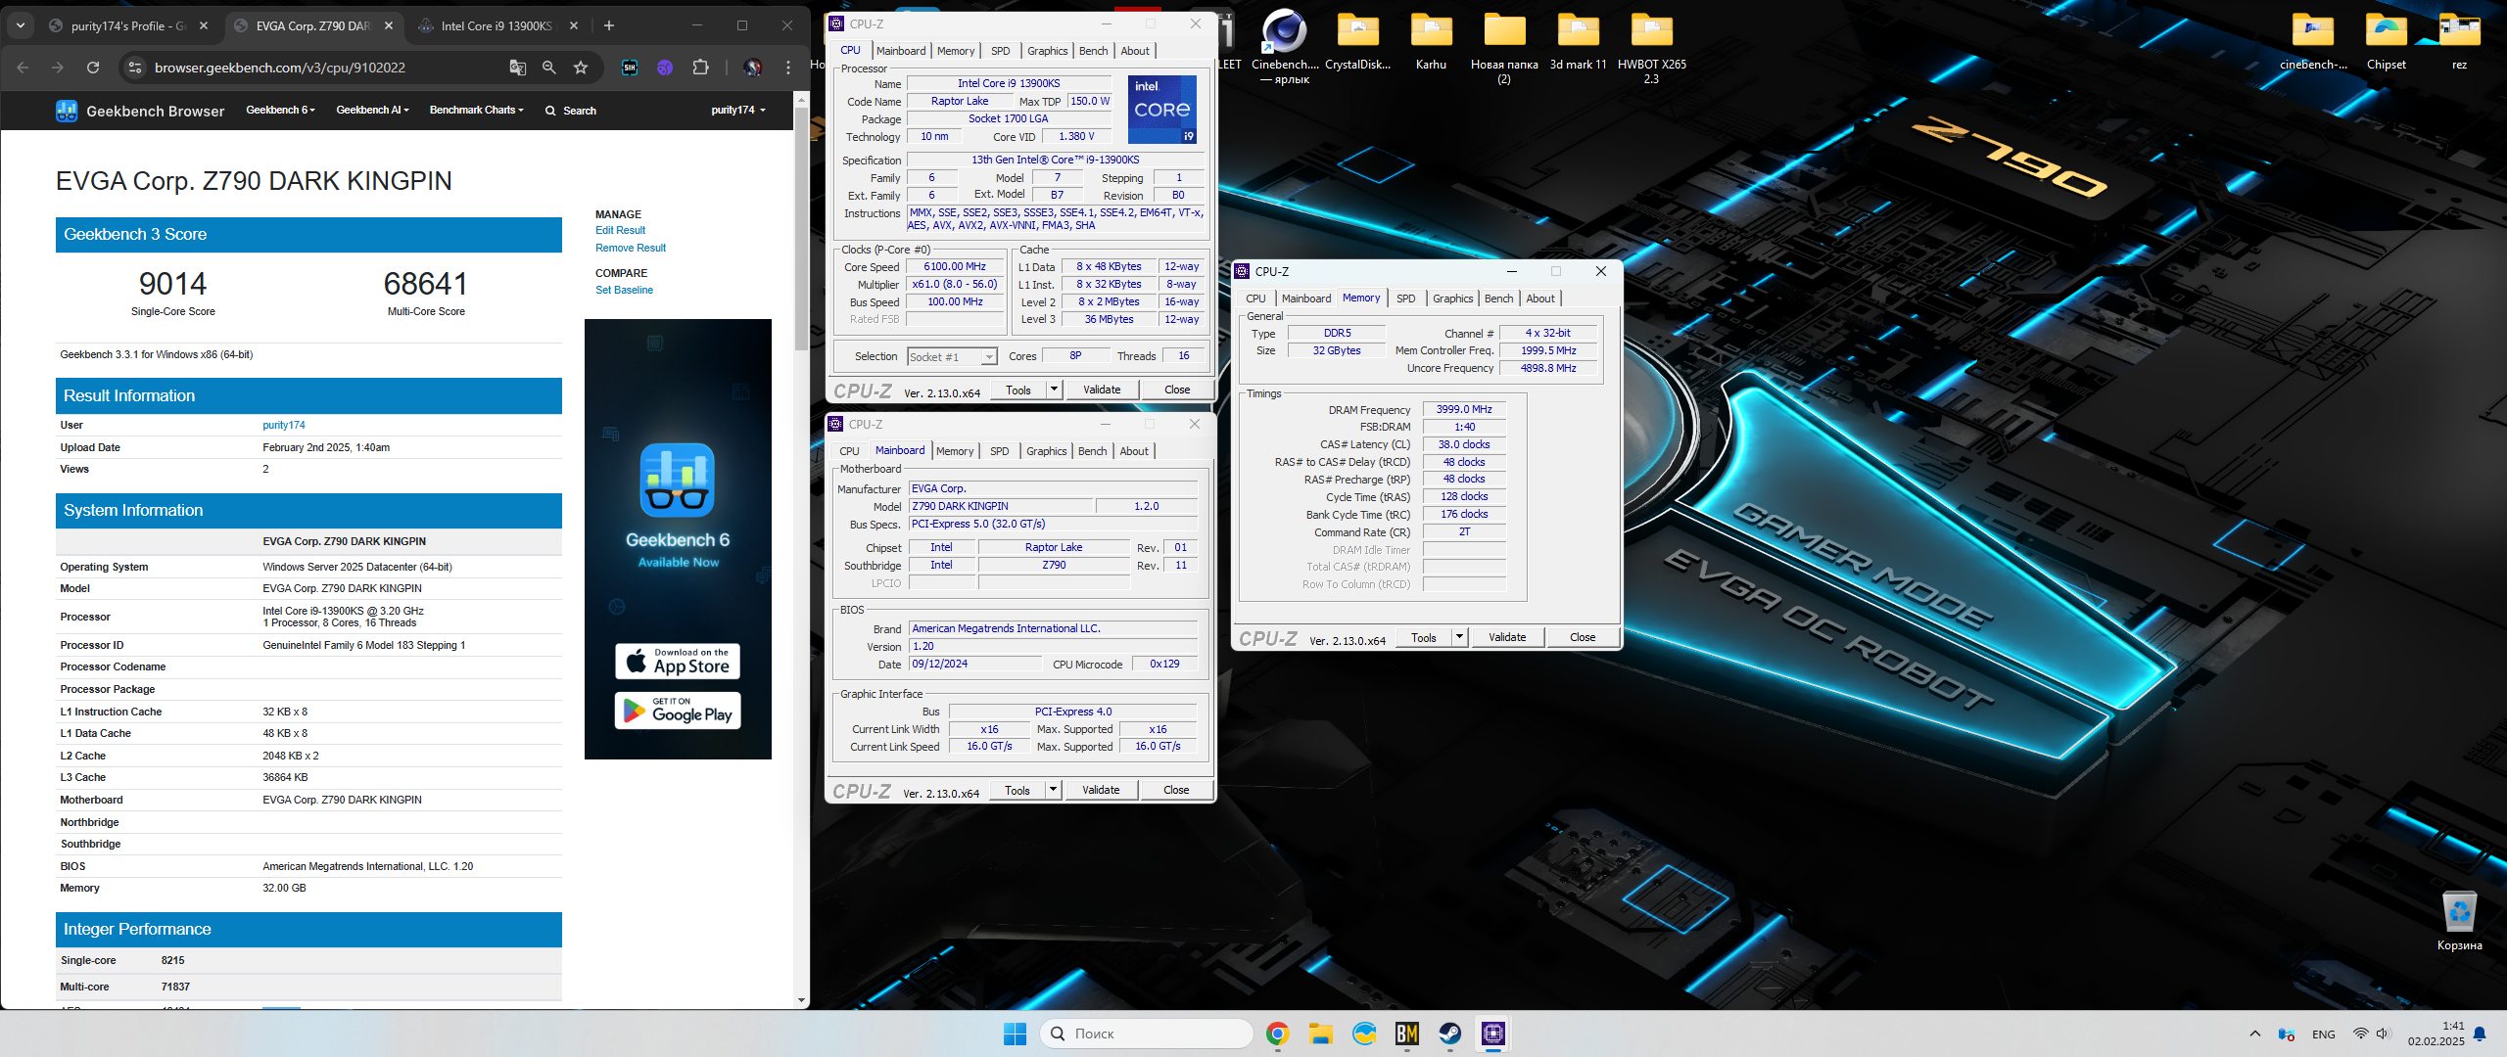Expand the Geekbench AI menu
The image size is (2507, 1057).
[373, 111]
